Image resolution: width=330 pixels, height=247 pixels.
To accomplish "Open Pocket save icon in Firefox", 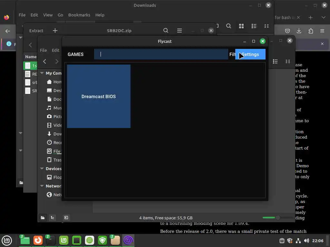I will (x=287, y=31).
